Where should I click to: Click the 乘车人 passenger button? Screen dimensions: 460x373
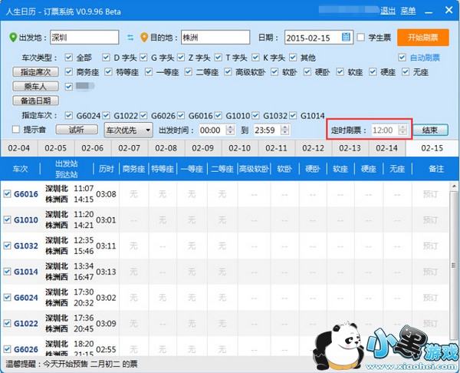34,86
